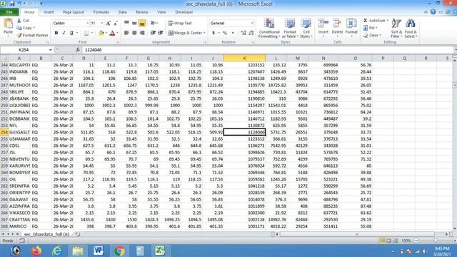The height and width of the screenshot is (257, 457).
Task: Open Conditional Formatting menu
Action: (269, 29)
